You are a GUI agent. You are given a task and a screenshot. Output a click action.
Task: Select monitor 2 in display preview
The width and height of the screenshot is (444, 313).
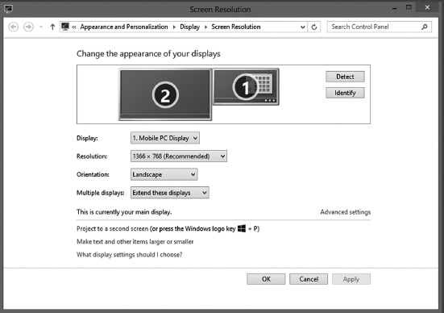[x=165, y=94]
